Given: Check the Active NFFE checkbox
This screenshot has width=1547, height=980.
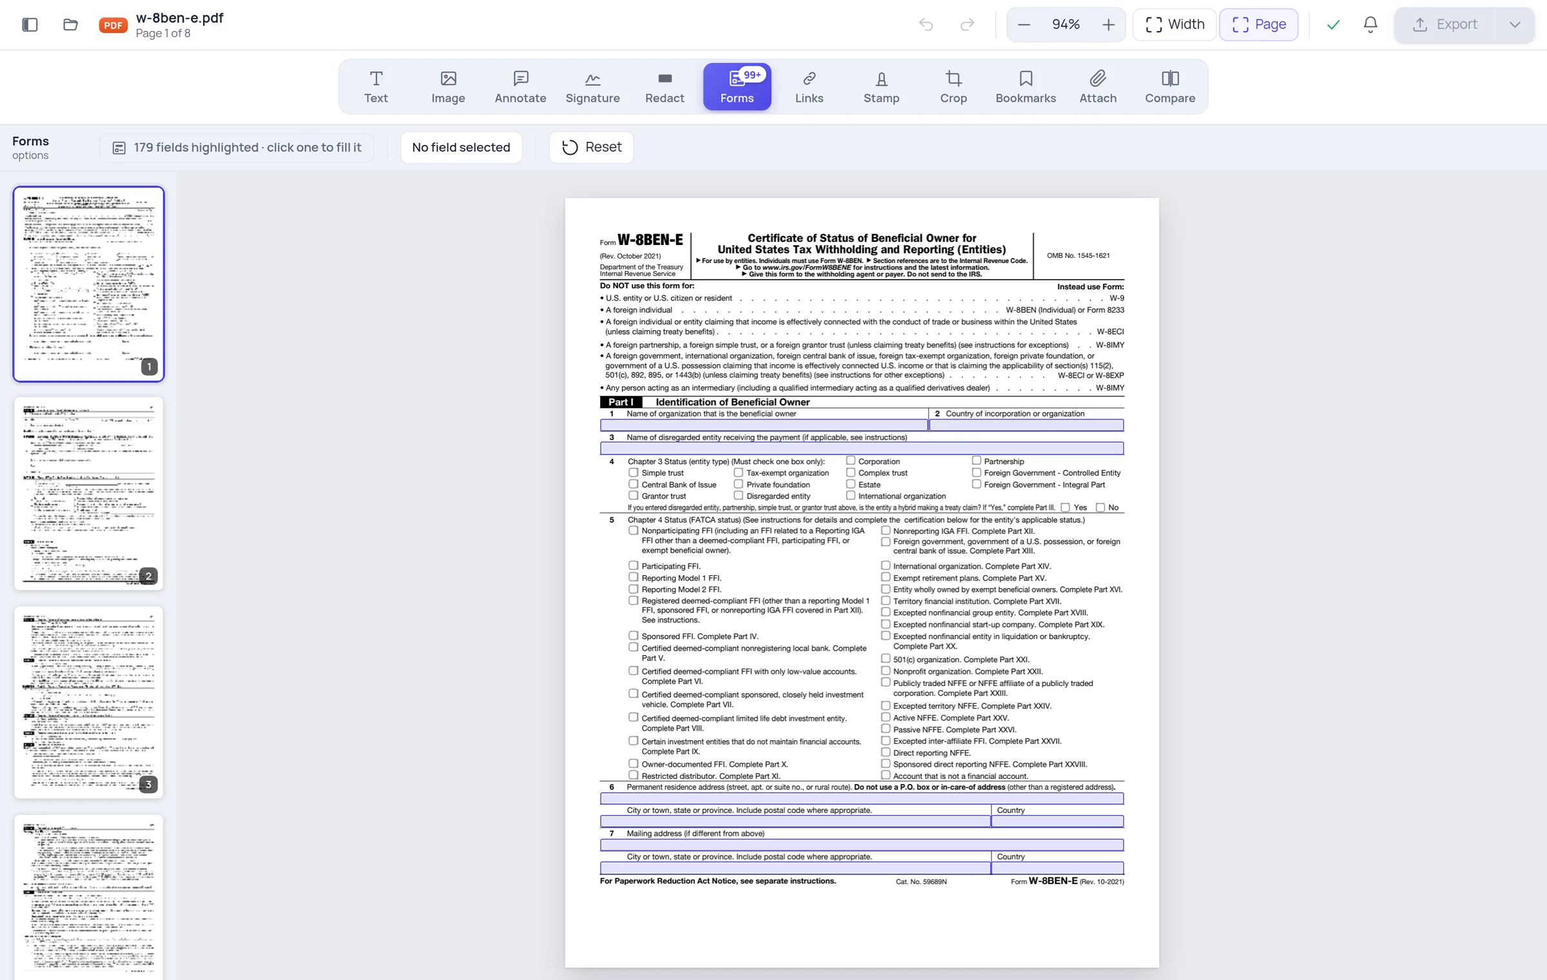Looking at the screenshot, I should pos(886,717).
